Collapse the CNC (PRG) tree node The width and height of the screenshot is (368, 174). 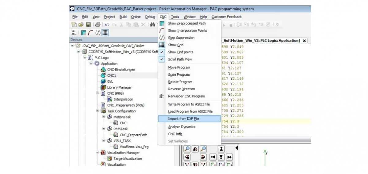[97, 93]
